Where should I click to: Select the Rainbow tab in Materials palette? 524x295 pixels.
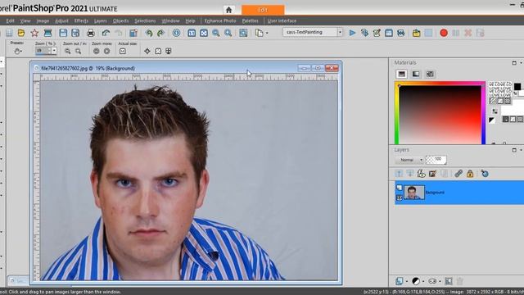[x=416, y=74]
